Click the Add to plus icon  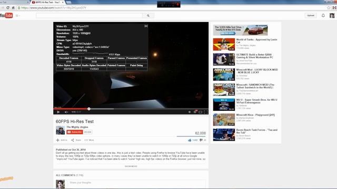57,140
